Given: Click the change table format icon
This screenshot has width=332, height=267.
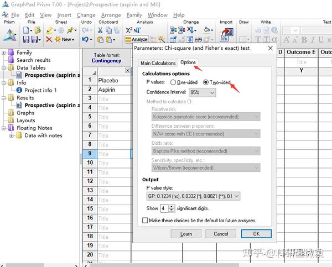Looking at the screenshot, I should point(173,39).
